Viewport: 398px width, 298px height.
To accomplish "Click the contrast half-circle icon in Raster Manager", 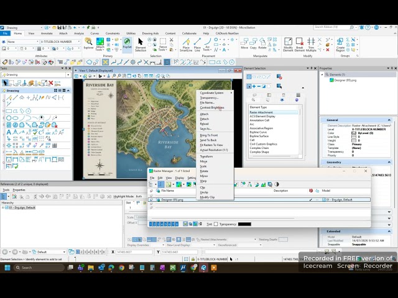I will tap(277, 184).
